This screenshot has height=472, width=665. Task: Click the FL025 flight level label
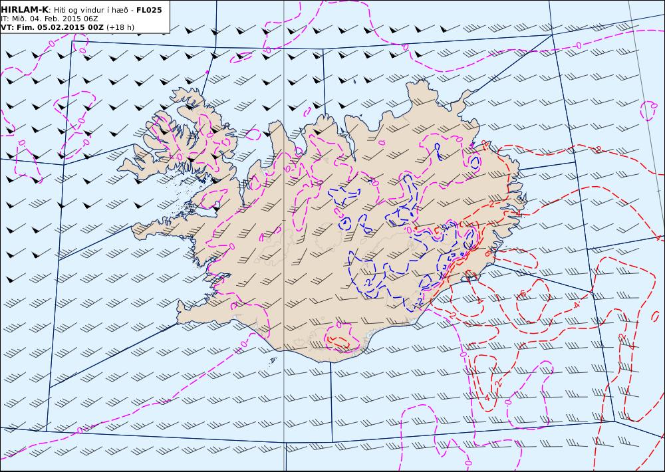coord(149,10)
